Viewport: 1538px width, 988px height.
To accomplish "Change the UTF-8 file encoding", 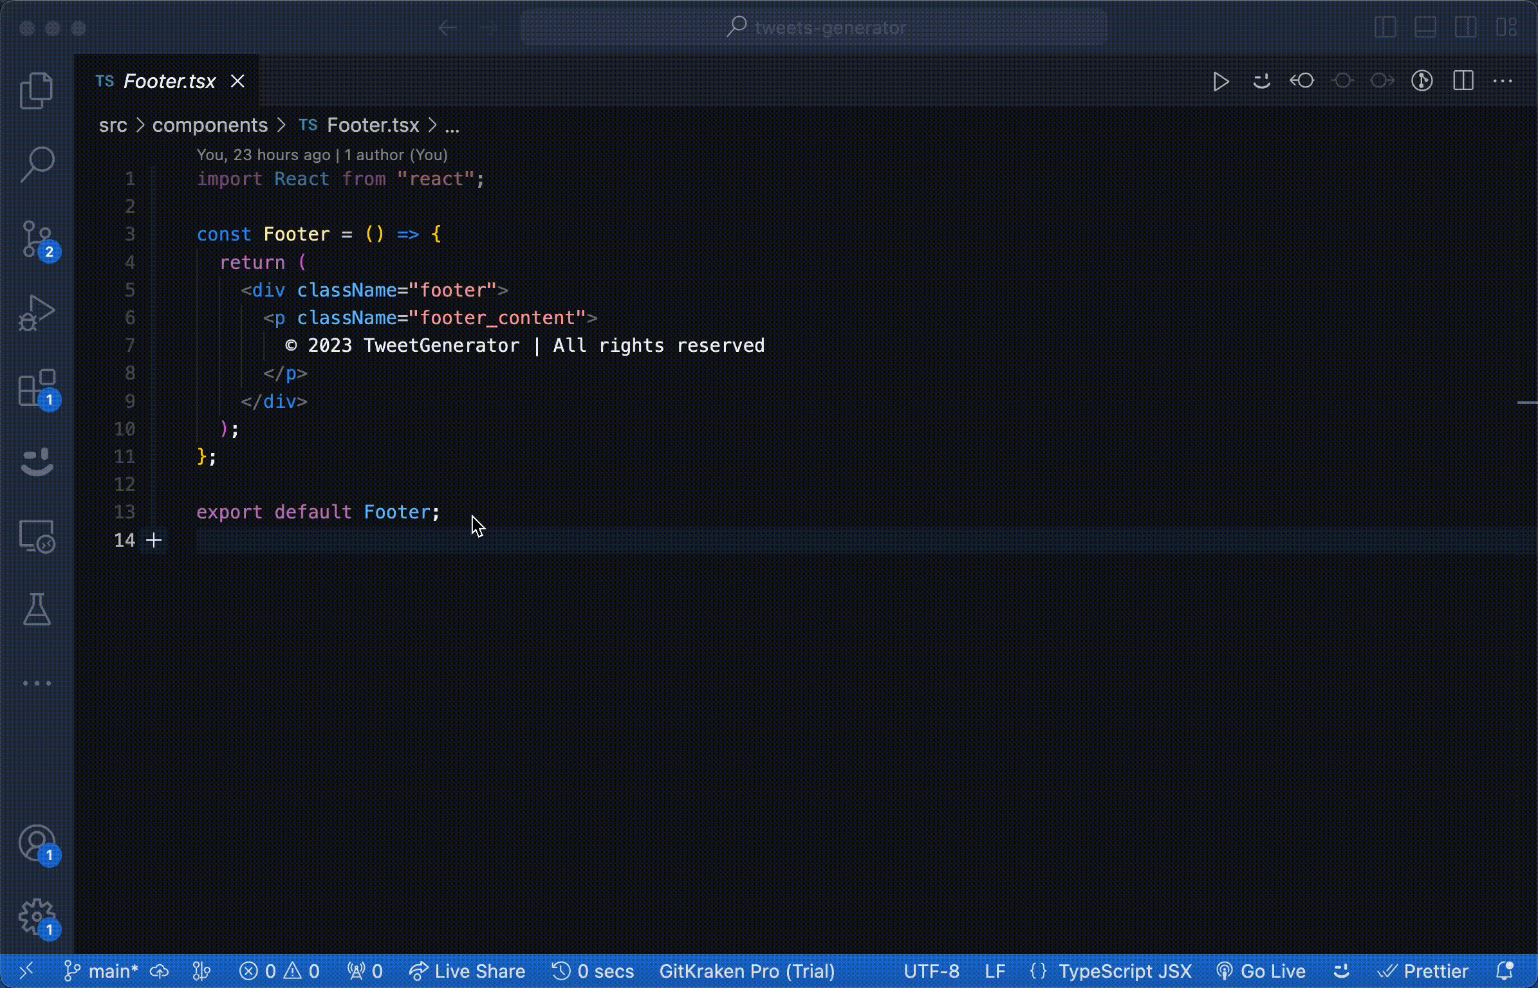I will [x=931, y=971].
